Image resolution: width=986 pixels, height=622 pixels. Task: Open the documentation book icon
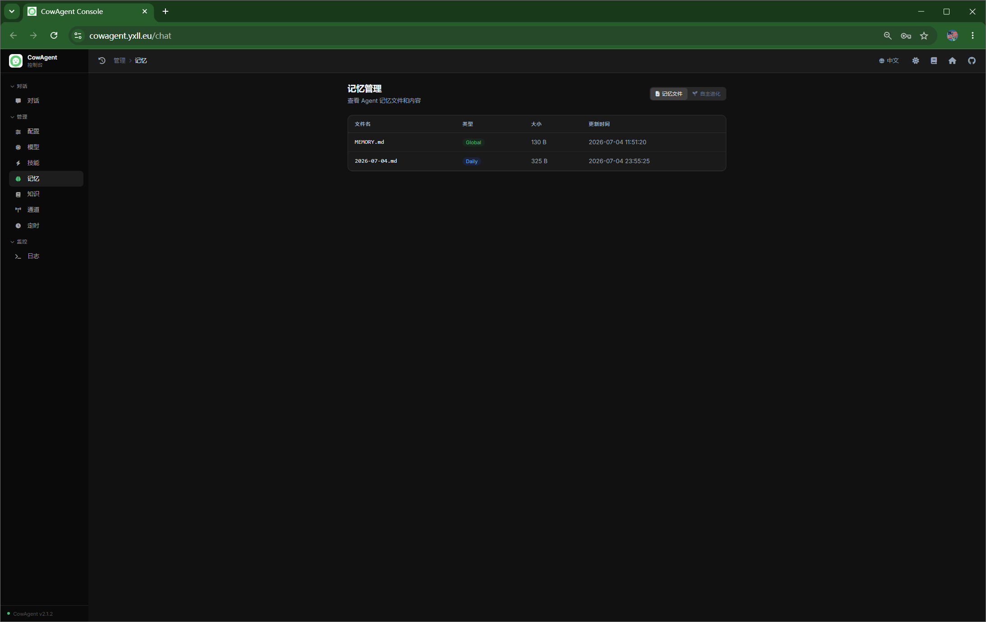(x=934, y=60)
